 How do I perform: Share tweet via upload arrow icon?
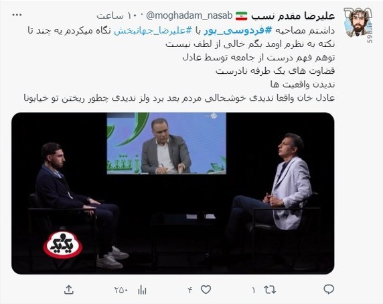(69, 289)
